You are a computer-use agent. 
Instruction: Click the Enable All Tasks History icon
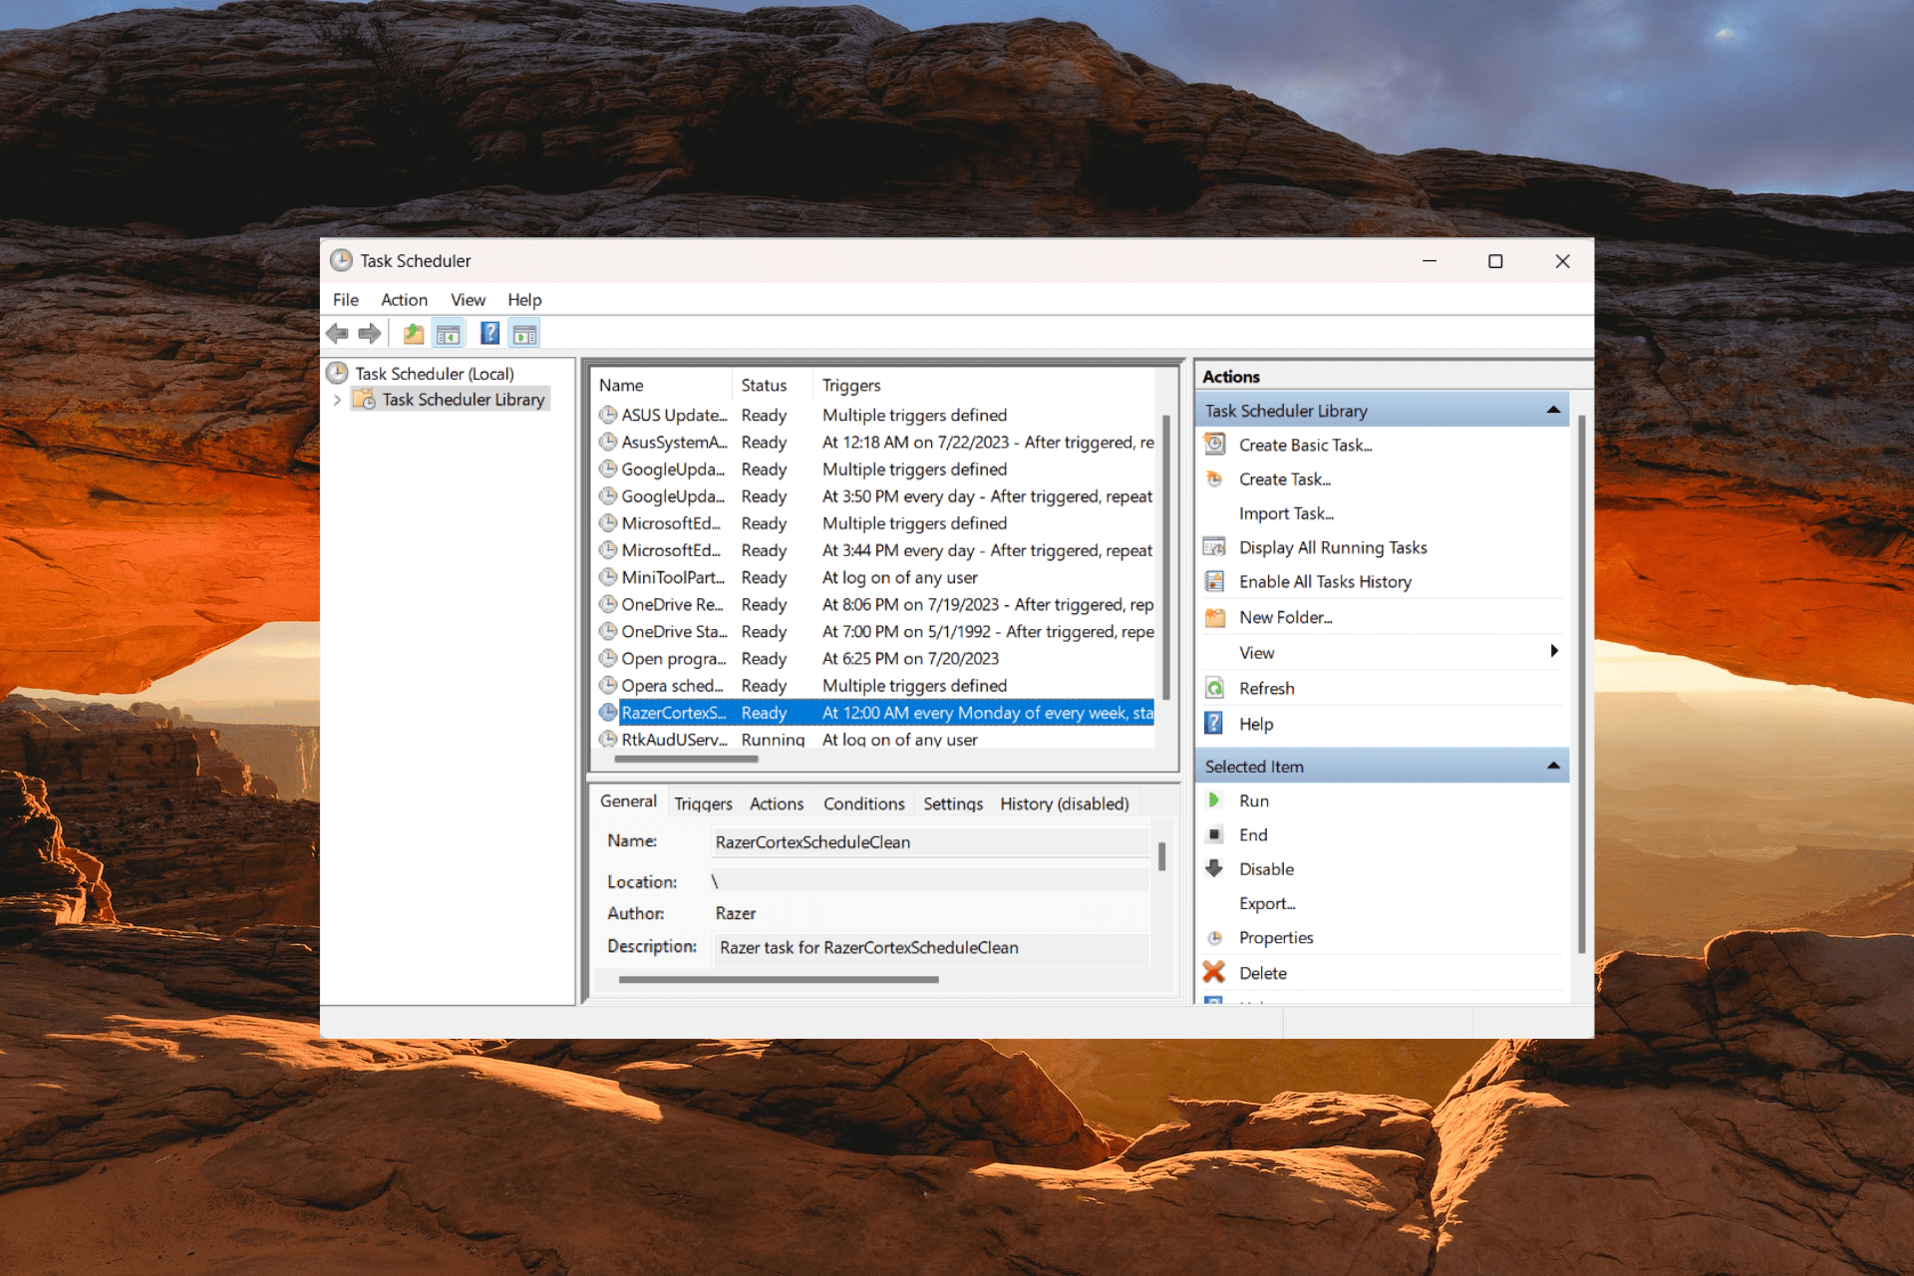pos(1214,581)
